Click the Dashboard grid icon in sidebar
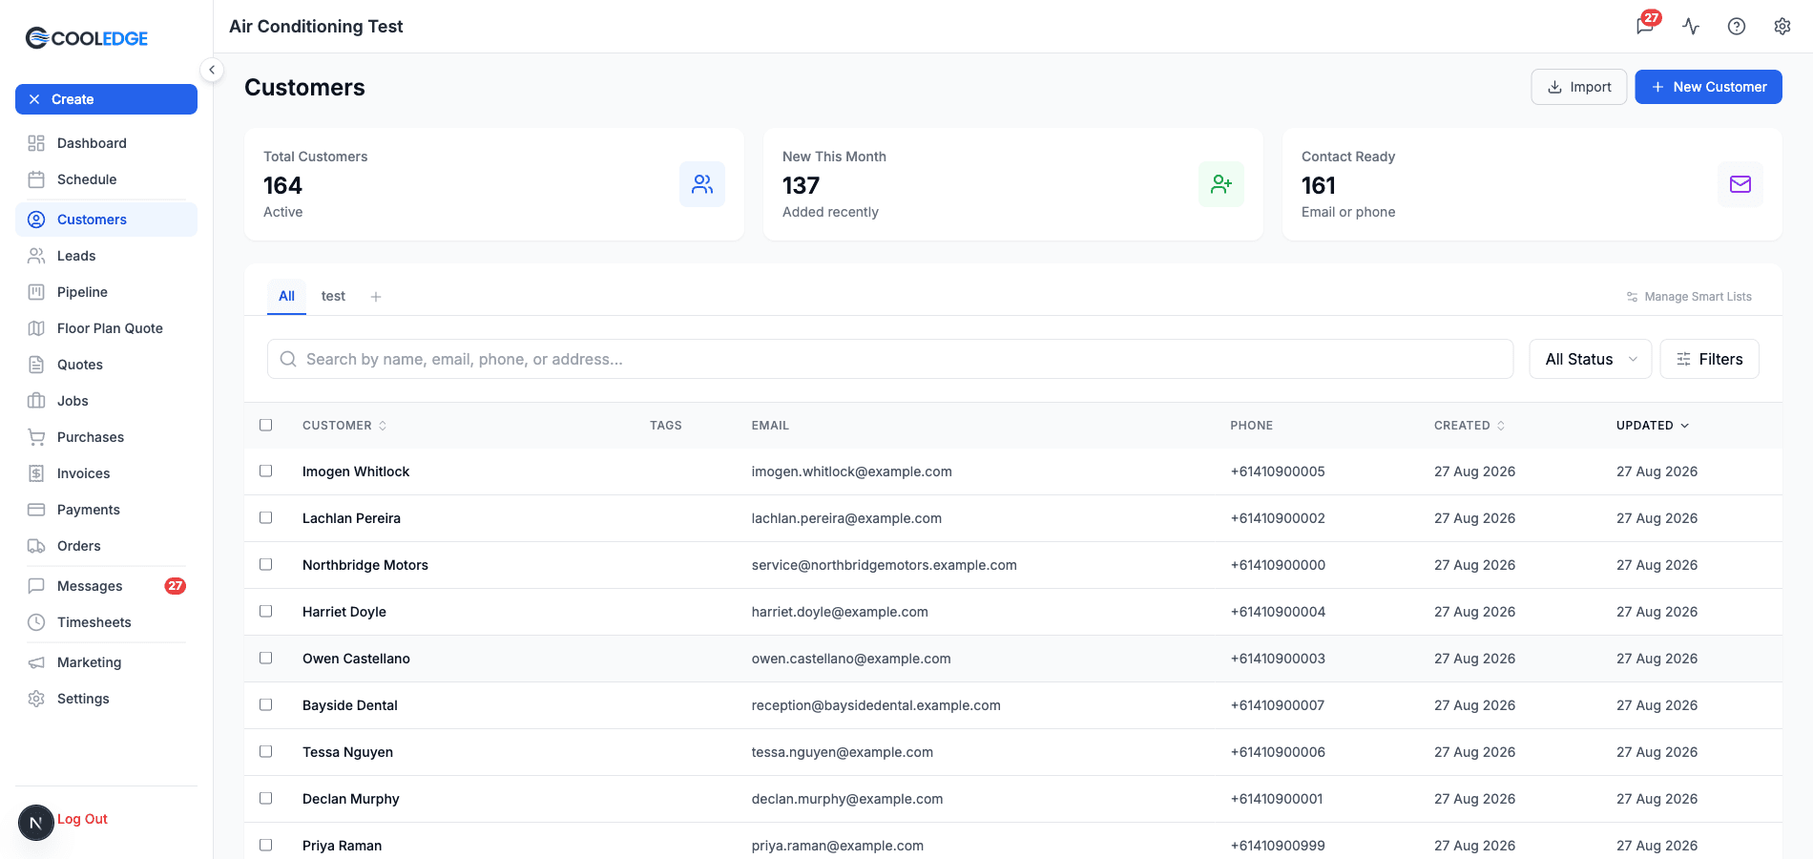 [36, 143]
